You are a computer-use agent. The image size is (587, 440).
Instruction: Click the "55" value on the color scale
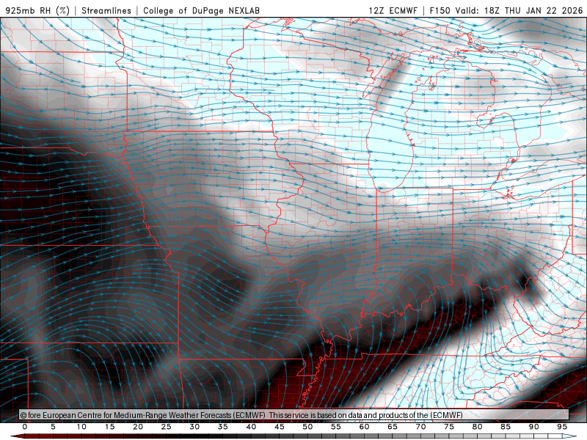click(336, 427)
